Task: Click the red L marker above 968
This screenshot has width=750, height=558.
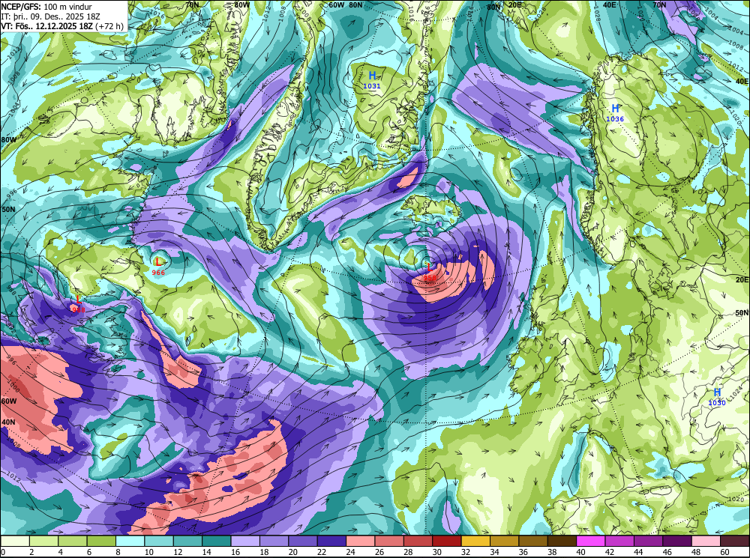Action: 79,300
